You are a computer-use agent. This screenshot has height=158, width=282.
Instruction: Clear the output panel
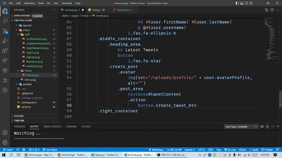[x=262, y=127]
